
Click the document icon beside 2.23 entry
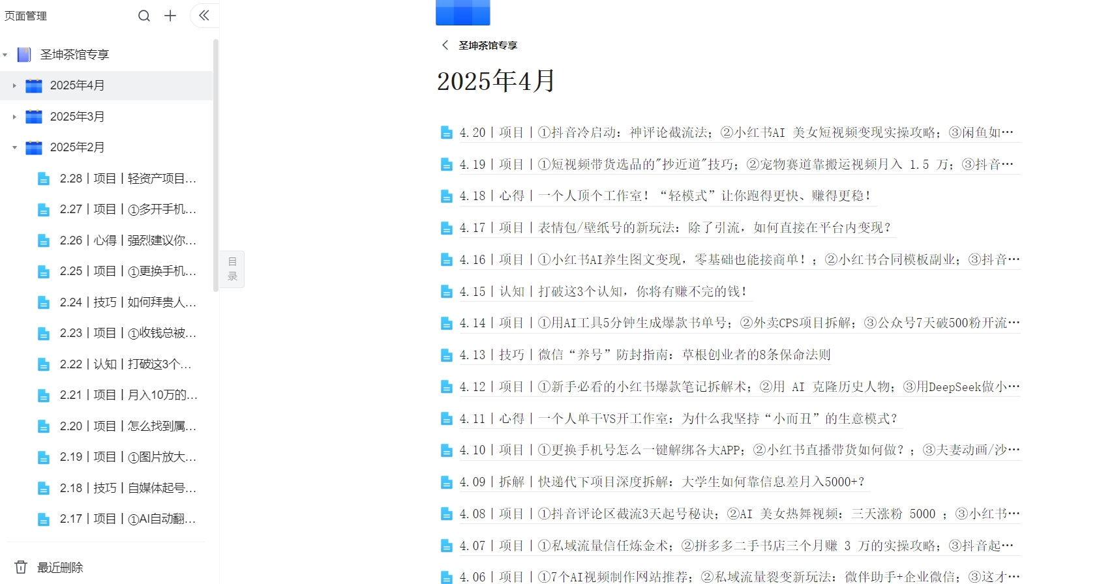pos(44,334)
